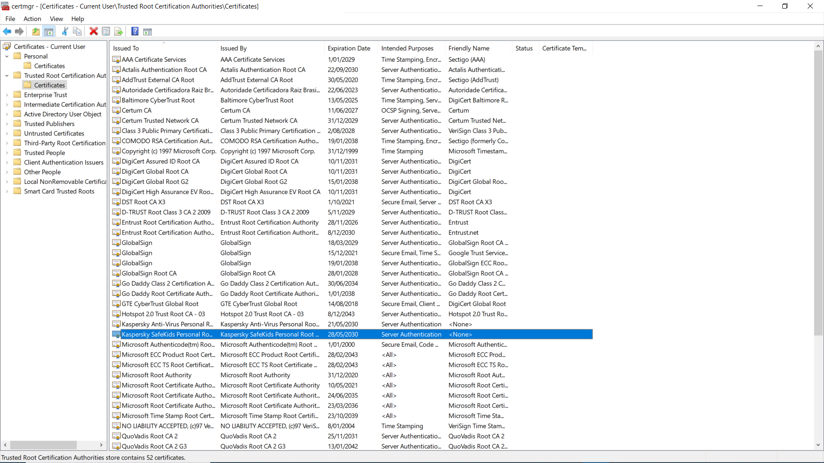Viewport: 824px width, 463px height.
Task: Open Properties via toolbar icon
Action: (106, 31)
